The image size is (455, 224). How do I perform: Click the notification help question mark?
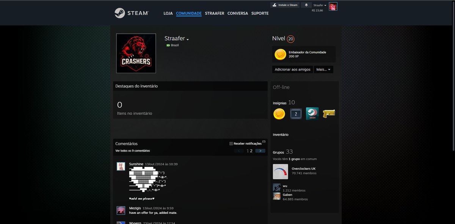264,141
